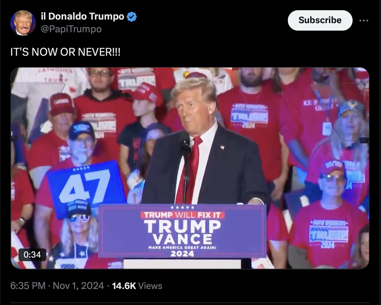Click the IT'S NOW OR NEVER!!! post text
Screen dimensions: 381x305
[x=65, y=52]
